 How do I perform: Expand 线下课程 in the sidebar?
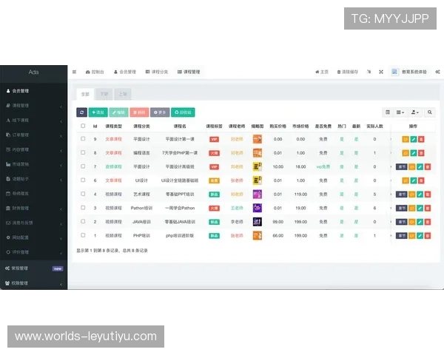(x=34, y=121)
